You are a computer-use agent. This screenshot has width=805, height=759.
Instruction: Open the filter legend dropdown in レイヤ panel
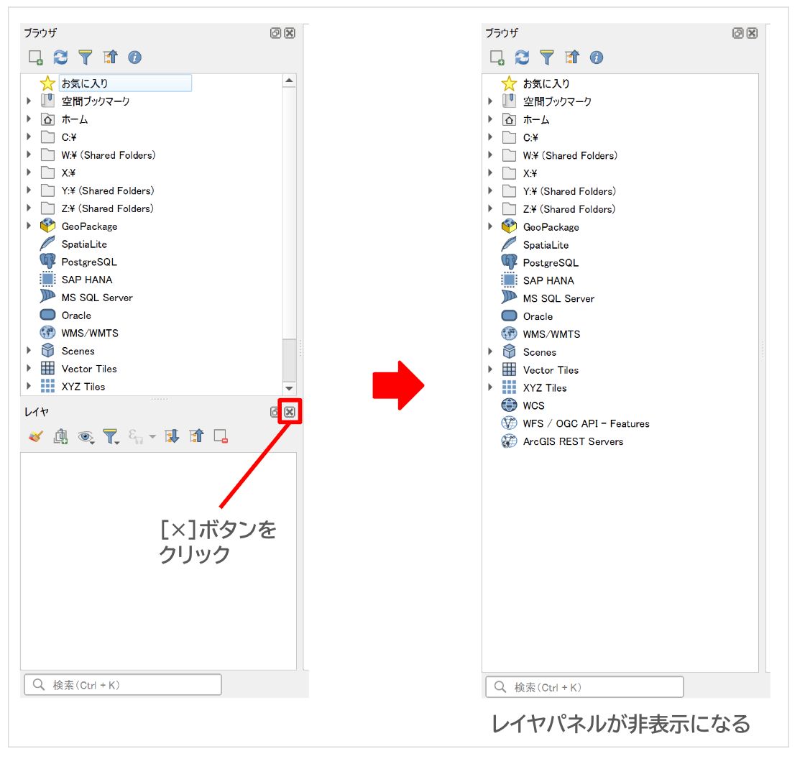coord(111,436)
